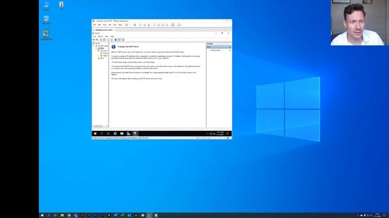Select the DHCP root node in tree
The height and width of the screenshot is (218, 389).
[x=98, y=43]
